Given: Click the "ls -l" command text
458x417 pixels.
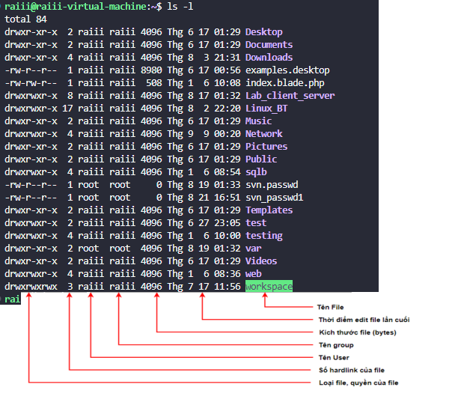Looking at the screenshot, I should click(x=181, y=6).
